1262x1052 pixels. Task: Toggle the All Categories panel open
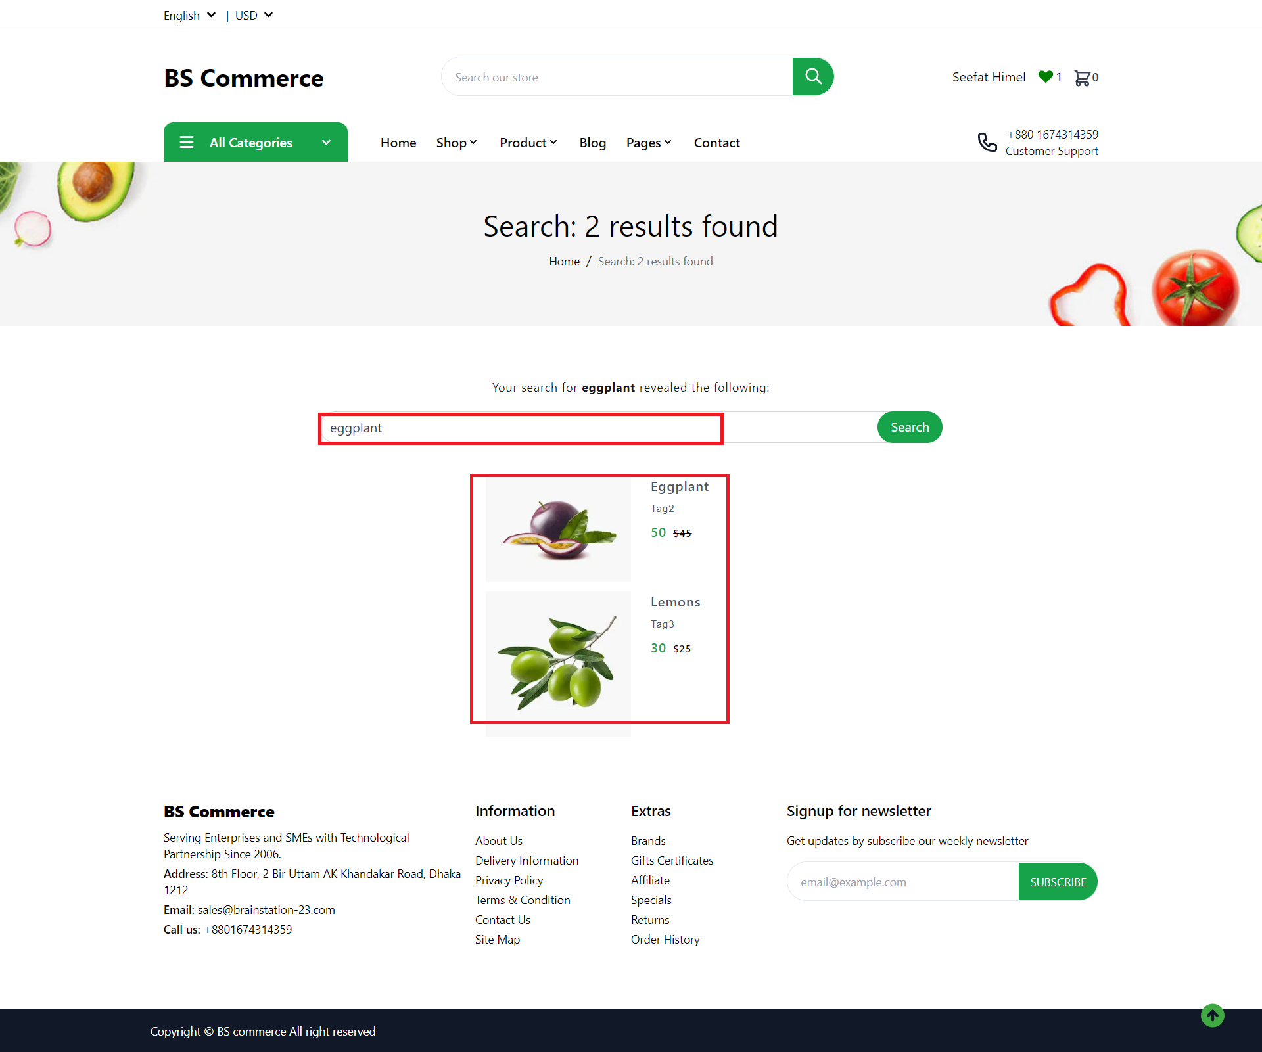click(256, 141)
